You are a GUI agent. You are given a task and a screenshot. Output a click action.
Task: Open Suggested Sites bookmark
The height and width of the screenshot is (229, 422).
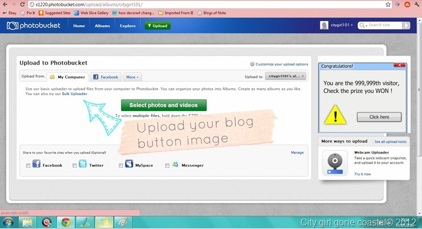pos(54,13)
